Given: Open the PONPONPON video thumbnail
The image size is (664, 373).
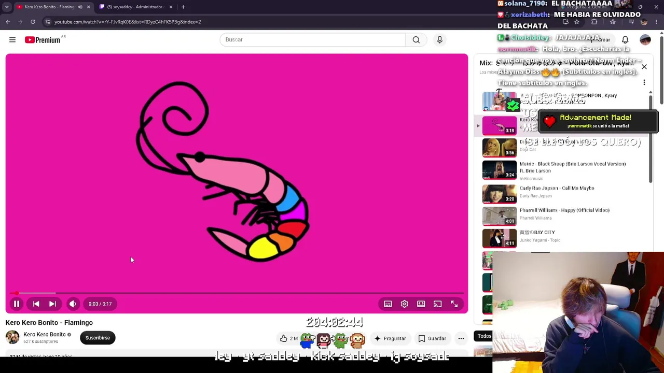Looking at the screenshot, I should click(x=500, y=102).
